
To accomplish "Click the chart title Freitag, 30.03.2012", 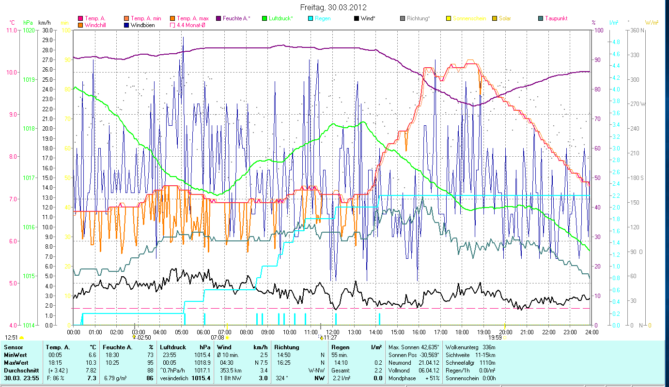I will click(x=334, y=8).
